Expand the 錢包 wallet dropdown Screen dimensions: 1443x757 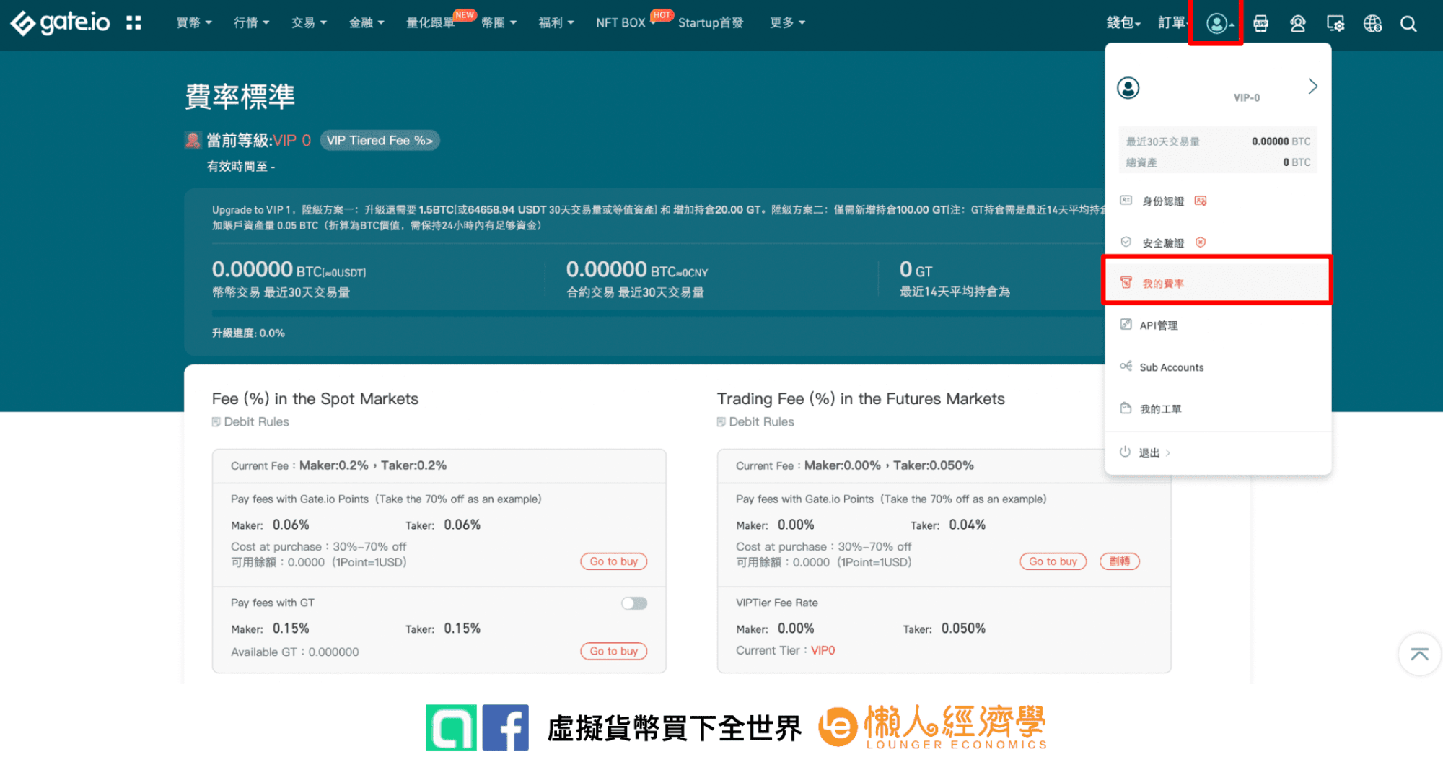1123,23
